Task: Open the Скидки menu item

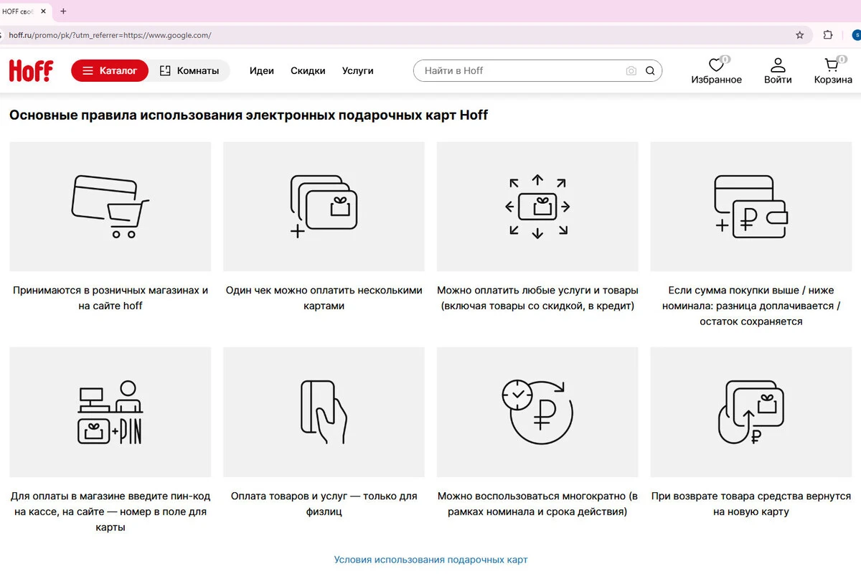Action: coord(308,70)
